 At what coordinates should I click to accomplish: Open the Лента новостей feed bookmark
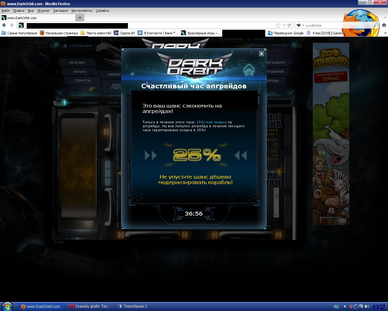click(96, 33)
